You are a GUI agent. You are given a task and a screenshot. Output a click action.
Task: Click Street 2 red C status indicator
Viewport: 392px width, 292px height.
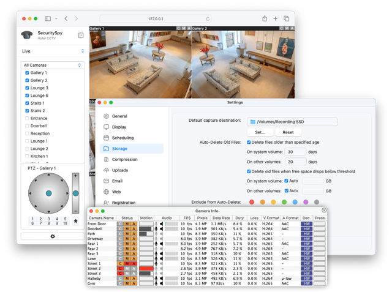tap(120, 269)
